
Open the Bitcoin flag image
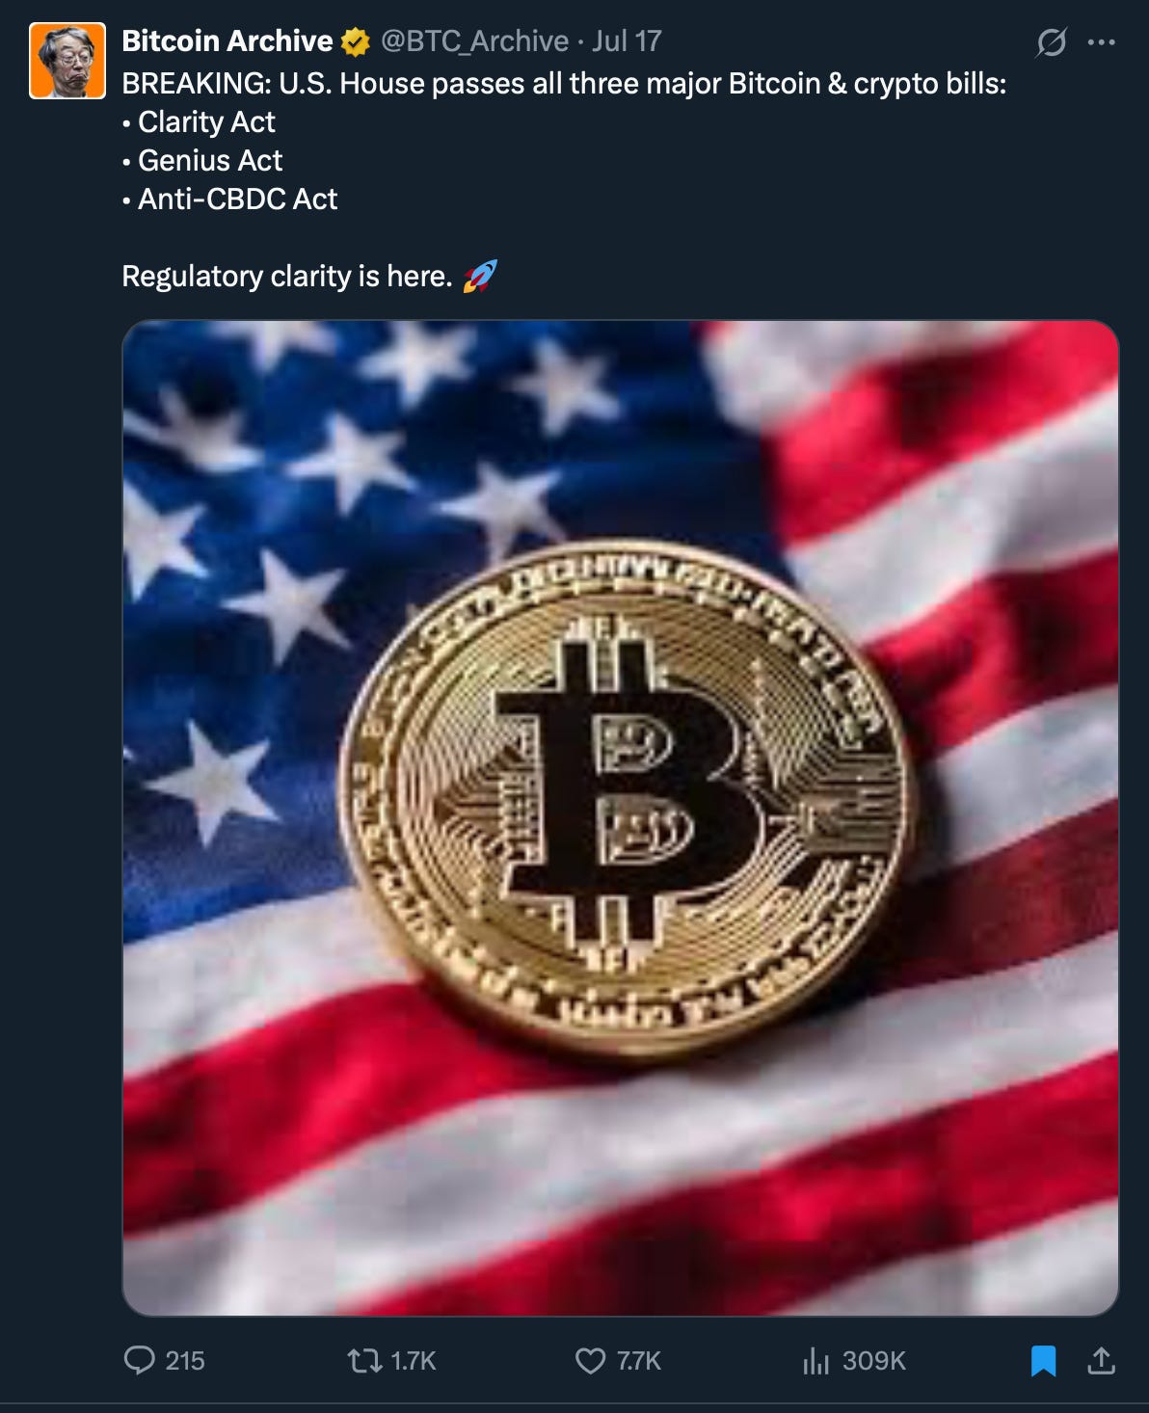click(620, 817)
